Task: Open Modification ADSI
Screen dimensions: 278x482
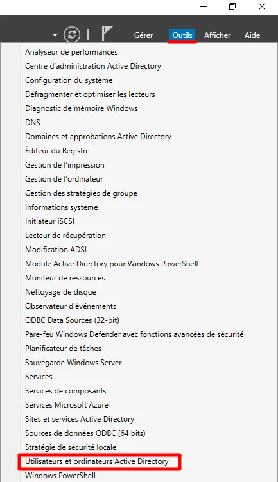Action: pyautogui.click(x=56, y=249)
